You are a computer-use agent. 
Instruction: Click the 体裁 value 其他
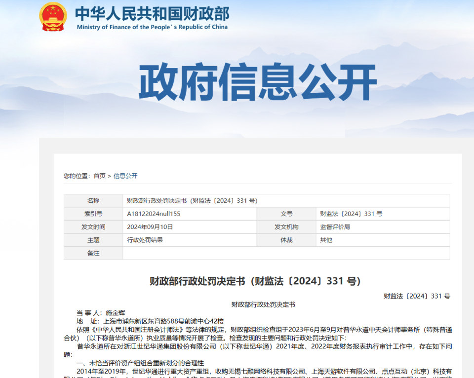coord(325,240)
